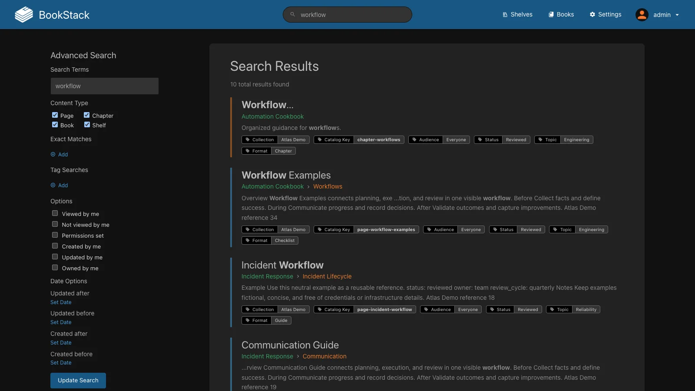Click the BookStack logo icon

(24, 15)
